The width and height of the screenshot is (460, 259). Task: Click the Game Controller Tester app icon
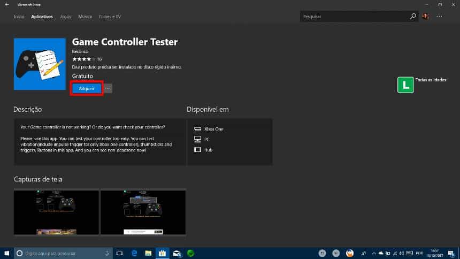pyautogui.click(x=40, y=64)
